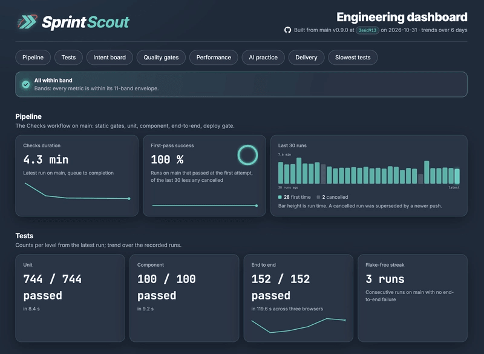Jump to the Delivery pill
Image resolution: width=484 pixels, height=354 pixels.
click(x=306, y=58)
